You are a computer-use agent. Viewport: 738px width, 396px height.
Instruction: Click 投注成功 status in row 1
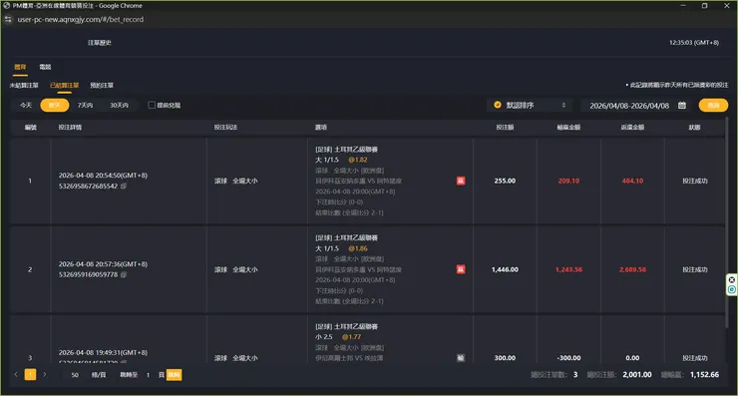tap(695, 181)
